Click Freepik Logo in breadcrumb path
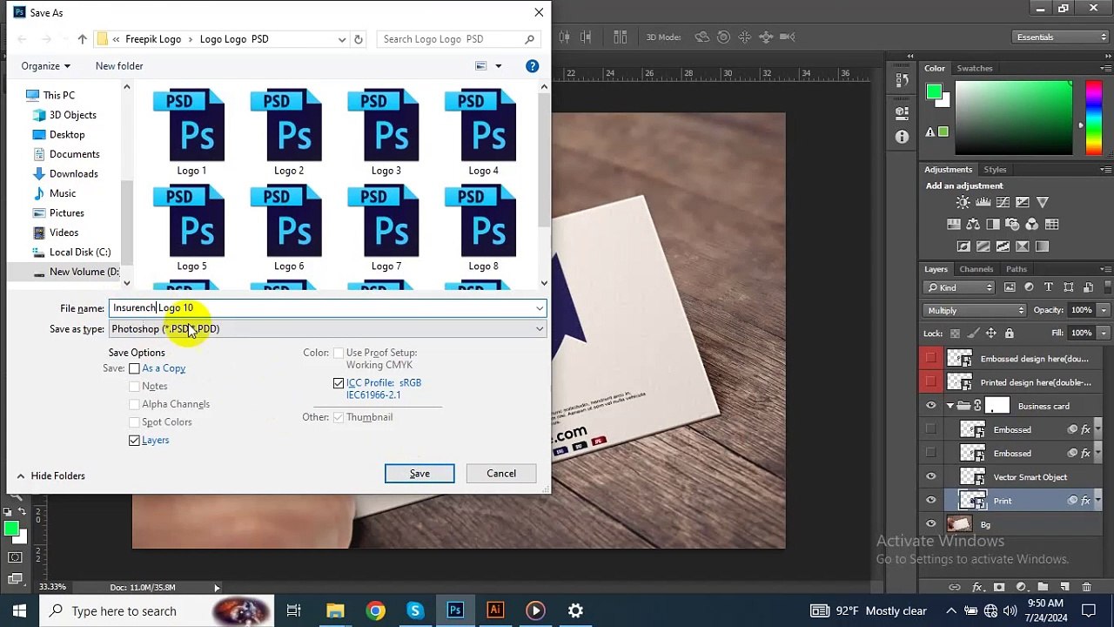 153,39
